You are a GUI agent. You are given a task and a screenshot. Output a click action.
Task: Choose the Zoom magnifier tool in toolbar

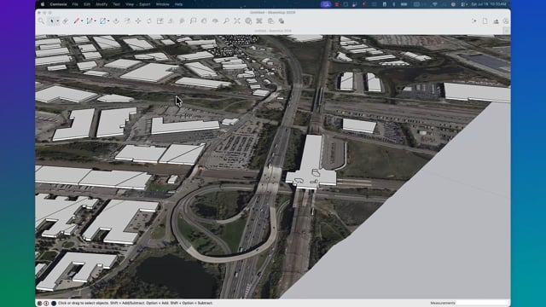(226, 21)
